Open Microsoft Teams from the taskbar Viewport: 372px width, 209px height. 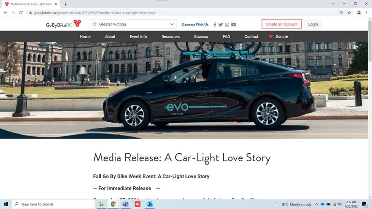coord(125,204)
